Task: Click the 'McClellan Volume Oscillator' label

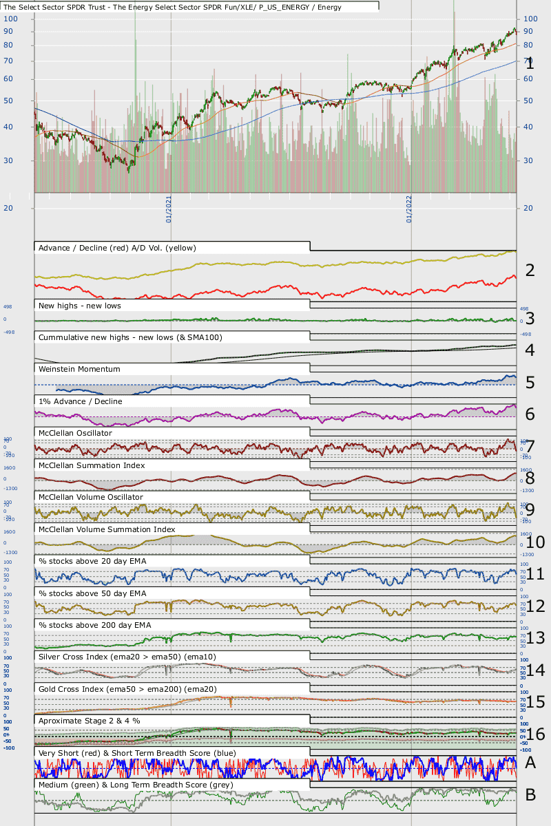Action: [91, 497]
